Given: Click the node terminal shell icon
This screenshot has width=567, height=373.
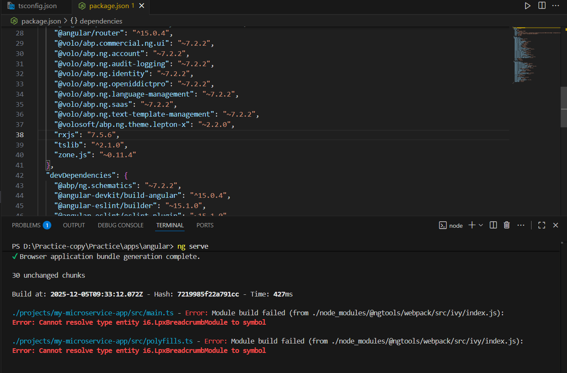Looking at the screenshot, I should tap(443, 225).
